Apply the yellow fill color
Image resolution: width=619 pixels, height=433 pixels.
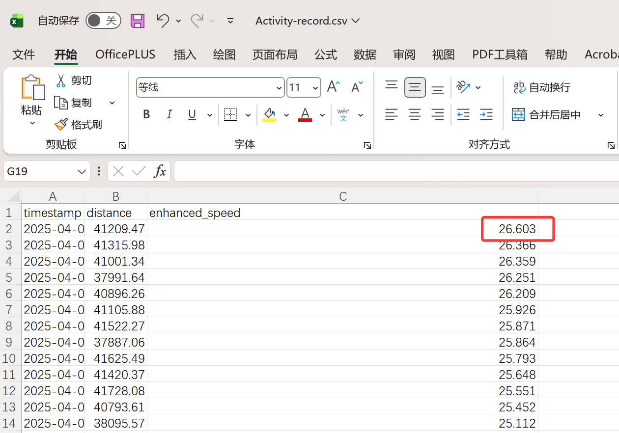[x=269, y=114]
